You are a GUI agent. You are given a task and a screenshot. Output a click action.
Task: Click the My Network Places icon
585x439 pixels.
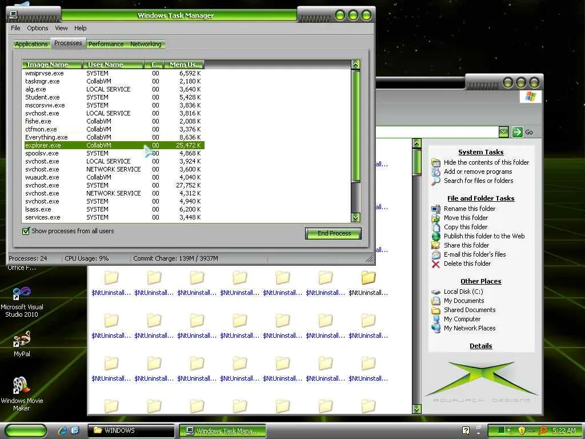(x=436, y=328)
